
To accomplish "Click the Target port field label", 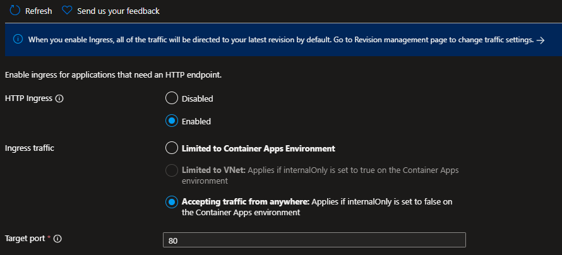I will point(25,239).
